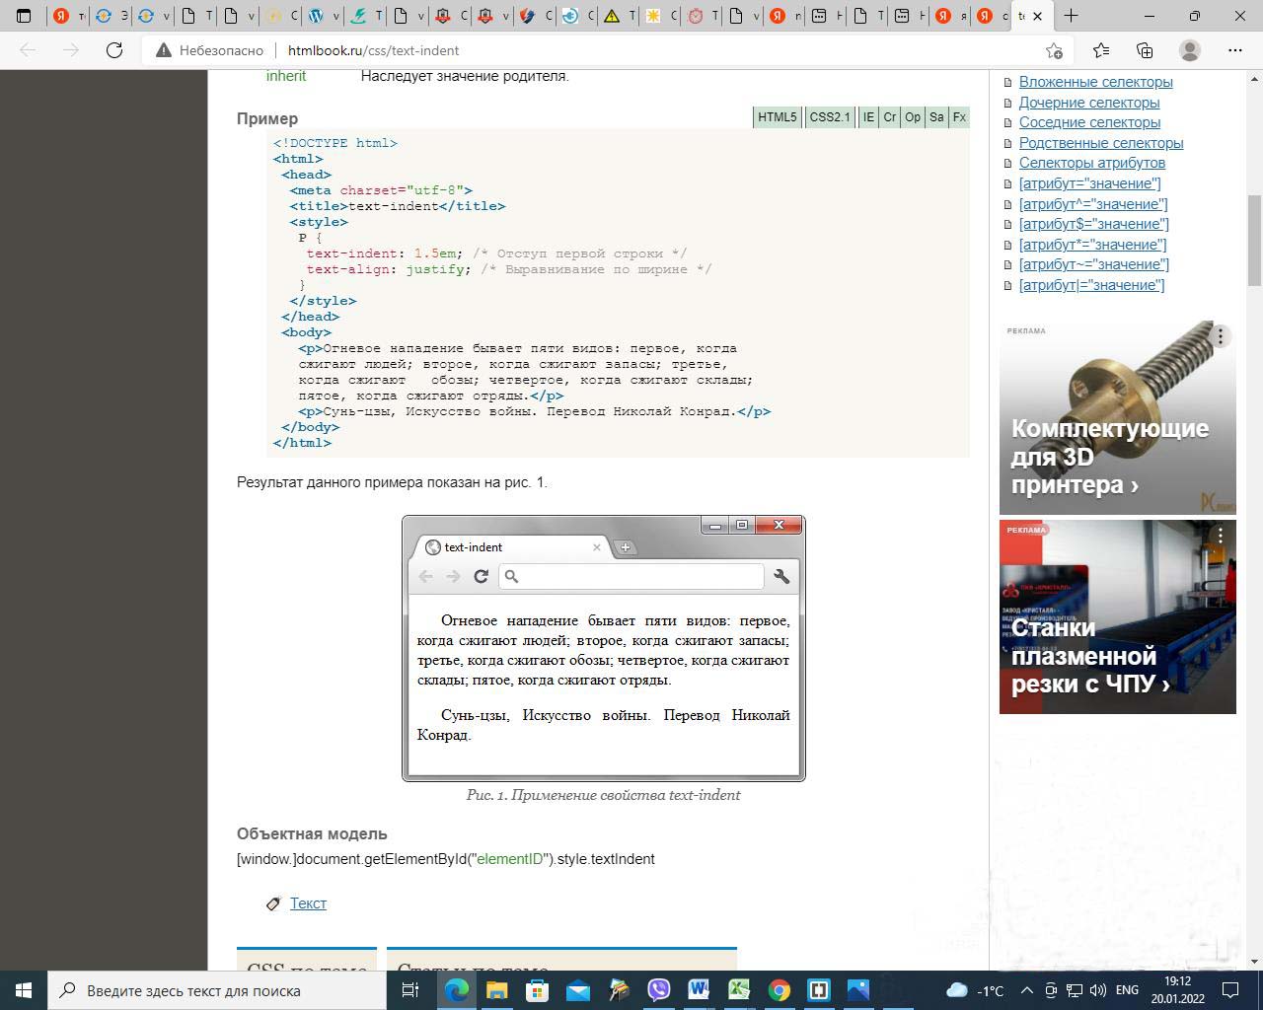Open the Favorites list in the Edge toolbar
Image resolution: width=1263 pixels, height=1010 pixels.
click(x=1101, y=50)
